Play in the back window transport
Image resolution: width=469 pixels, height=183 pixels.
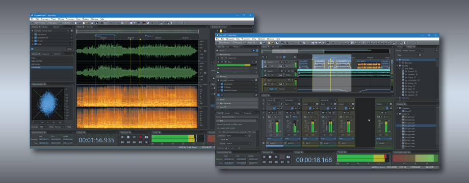[x=128, y=137]
